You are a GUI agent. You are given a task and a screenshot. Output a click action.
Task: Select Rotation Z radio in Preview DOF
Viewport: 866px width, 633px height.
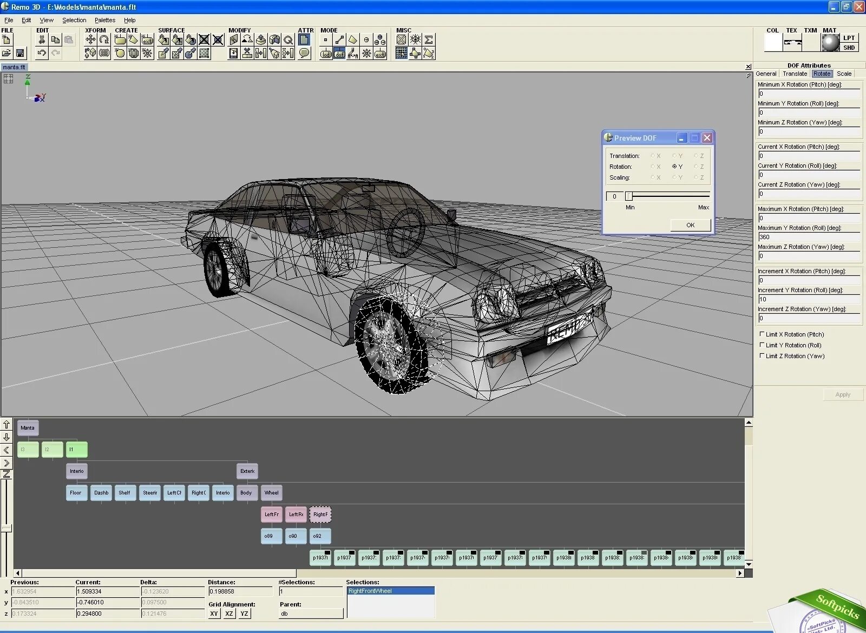pos(696,167)
